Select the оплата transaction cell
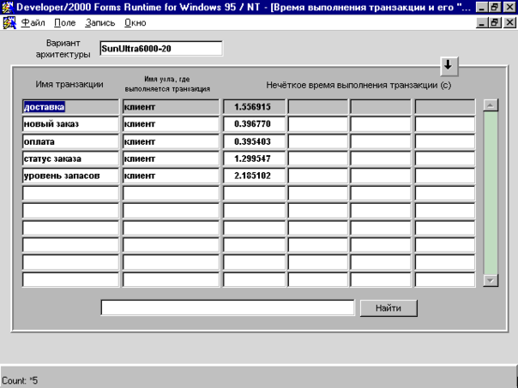The image size is (518, 388). pyautogui.click(x=70, y=141)
